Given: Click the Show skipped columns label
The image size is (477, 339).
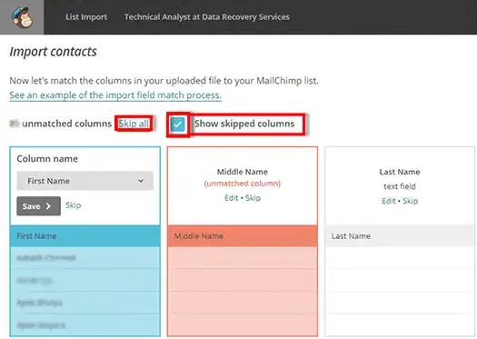Looking at the screenshot, I should point(244,124).
